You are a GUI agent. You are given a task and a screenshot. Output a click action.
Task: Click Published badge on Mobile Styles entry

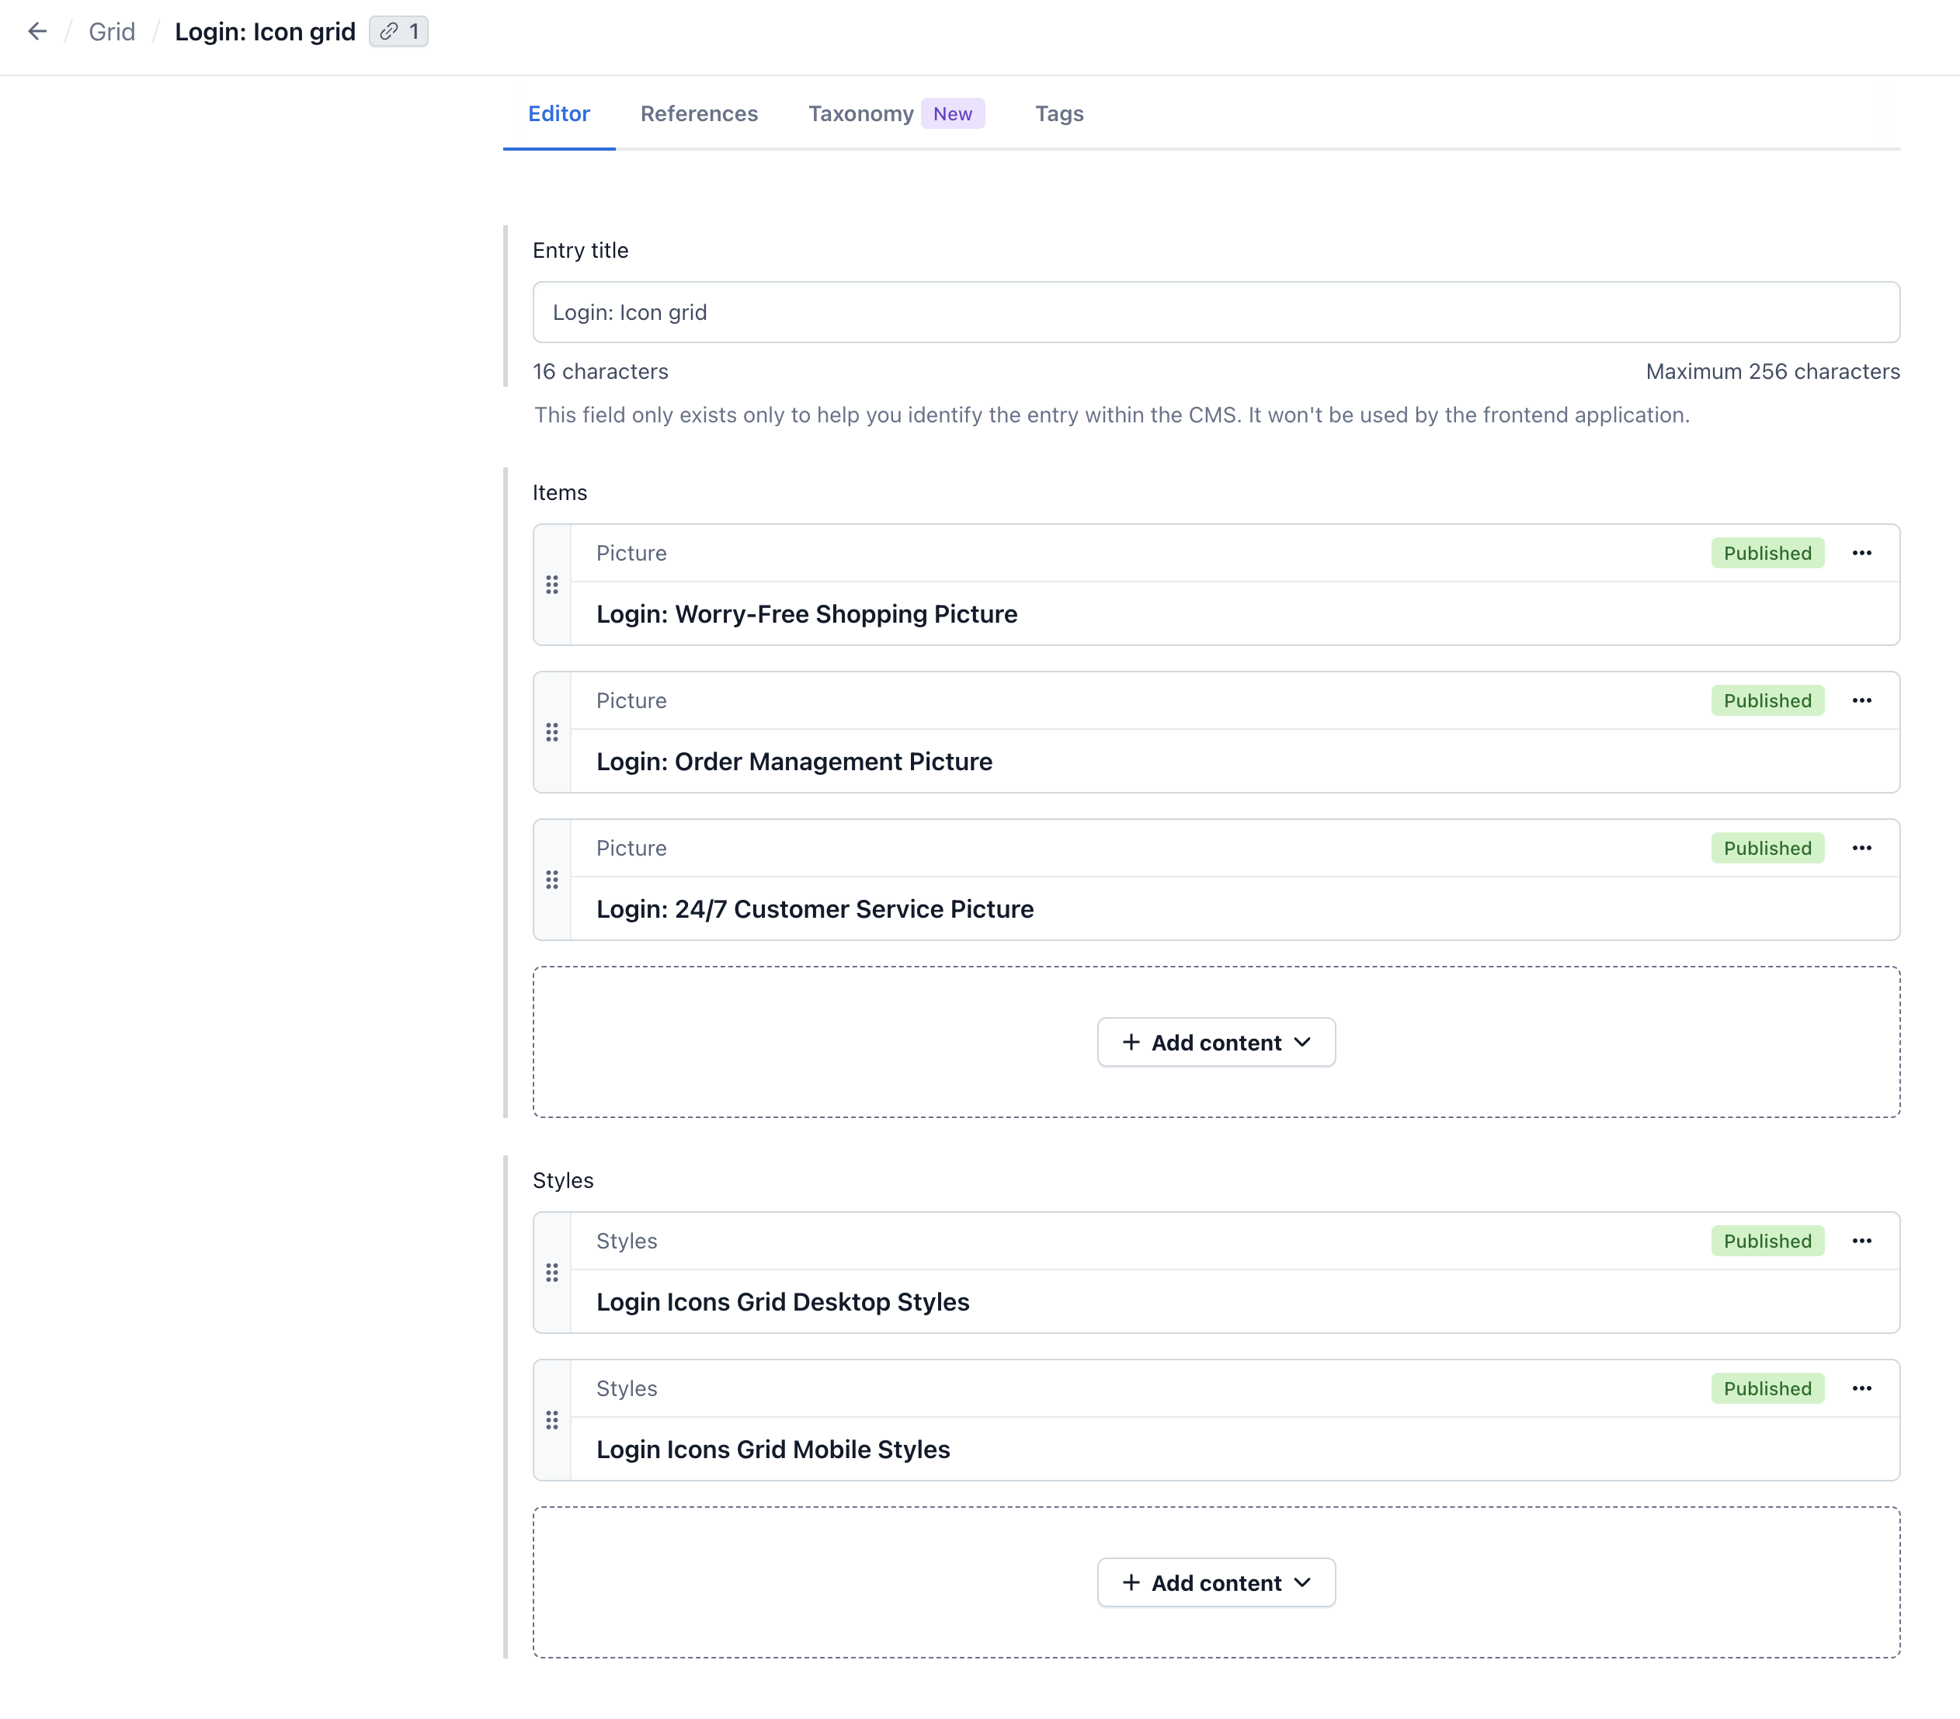coord(1767,1389)
